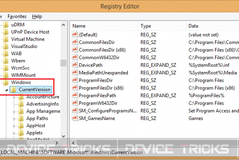Open the Favorites menu
This screenshot has width=239, height=160.
coord(17,16)
